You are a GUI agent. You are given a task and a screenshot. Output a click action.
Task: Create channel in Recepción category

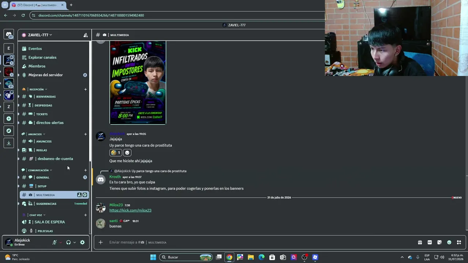(86, 89)
